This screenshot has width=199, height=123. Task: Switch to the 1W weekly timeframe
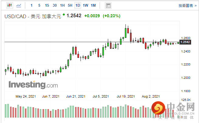click(86, 5)
